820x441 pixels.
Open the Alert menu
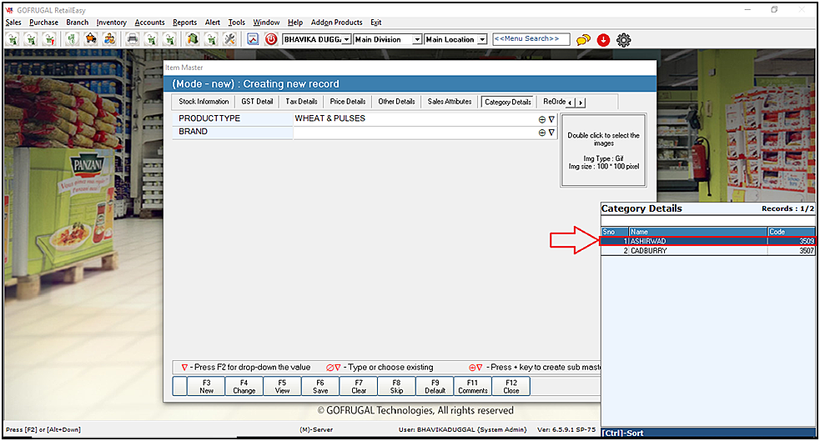[x=213, y=23]
